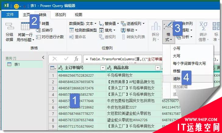222x133 pixels.
Task: Click ABC type icon of 主订单编号
Action: click(x=61, y=68)
